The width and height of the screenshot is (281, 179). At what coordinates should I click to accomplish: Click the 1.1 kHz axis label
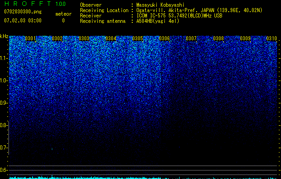[4, 58]
